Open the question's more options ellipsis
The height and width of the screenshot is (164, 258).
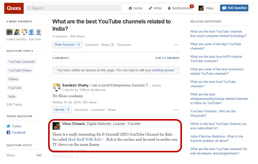(x=176, y=45)
